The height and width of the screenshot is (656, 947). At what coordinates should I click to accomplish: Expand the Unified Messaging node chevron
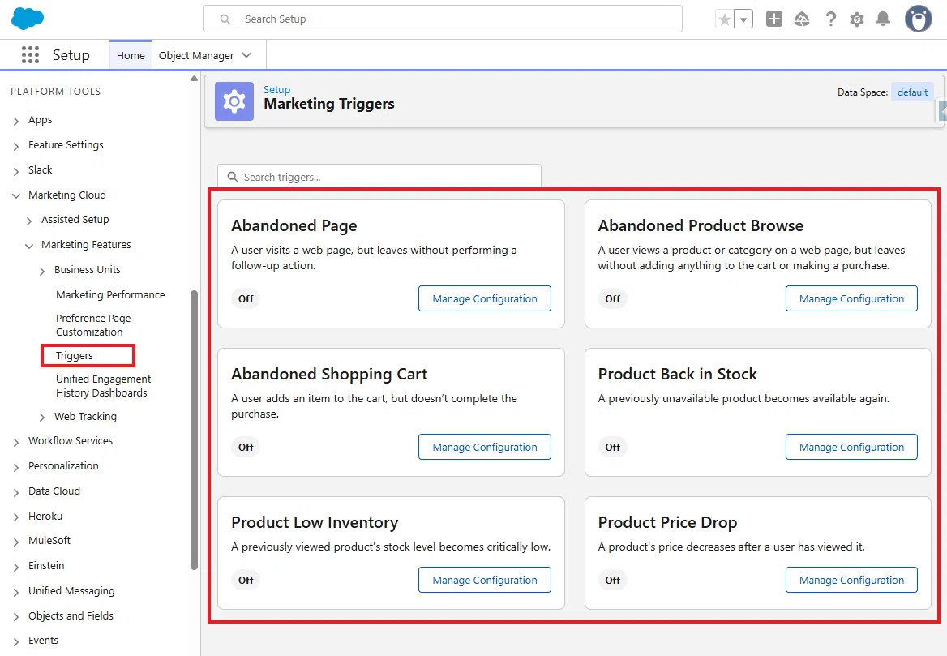pos(16,591)
